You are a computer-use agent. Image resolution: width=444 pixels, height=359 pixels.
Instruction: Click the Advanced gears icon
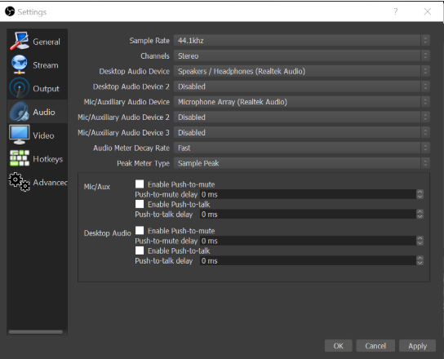point(20,182)
